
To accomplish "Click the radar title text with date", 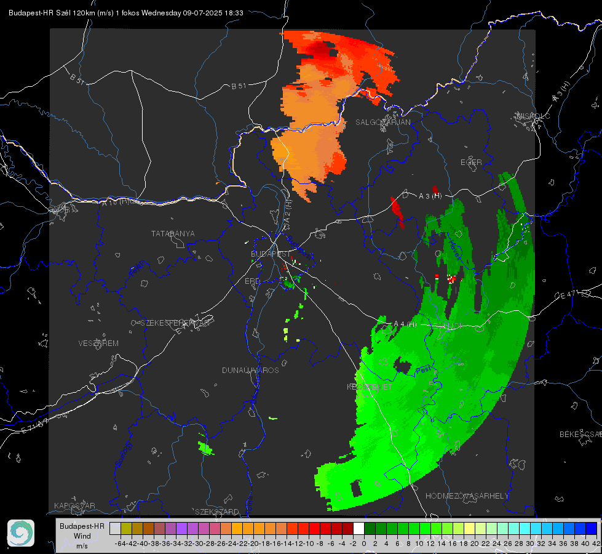I will pos(126,13).
